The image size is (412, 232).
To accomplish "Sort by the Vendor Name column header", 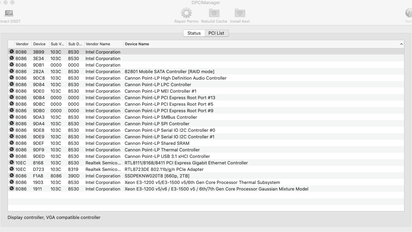I will click(x=103, y=44).
